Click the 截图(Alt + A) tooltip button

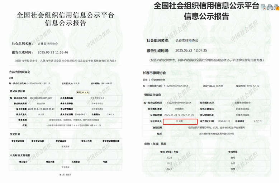83,92
